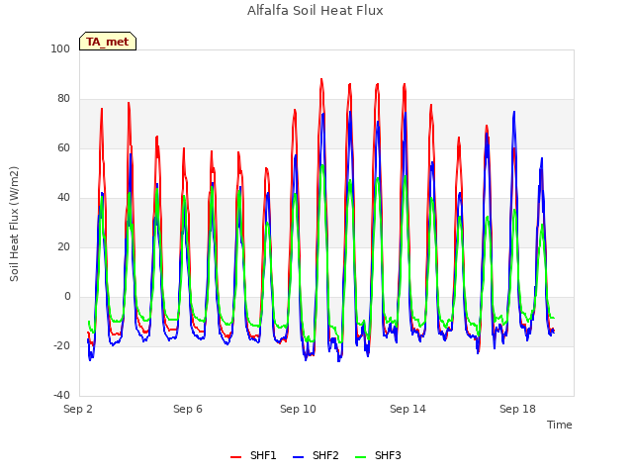This screenshot has height=475, width=633.
Task: Click the 'Time' x-axis title
Action: tap(560, 425)
